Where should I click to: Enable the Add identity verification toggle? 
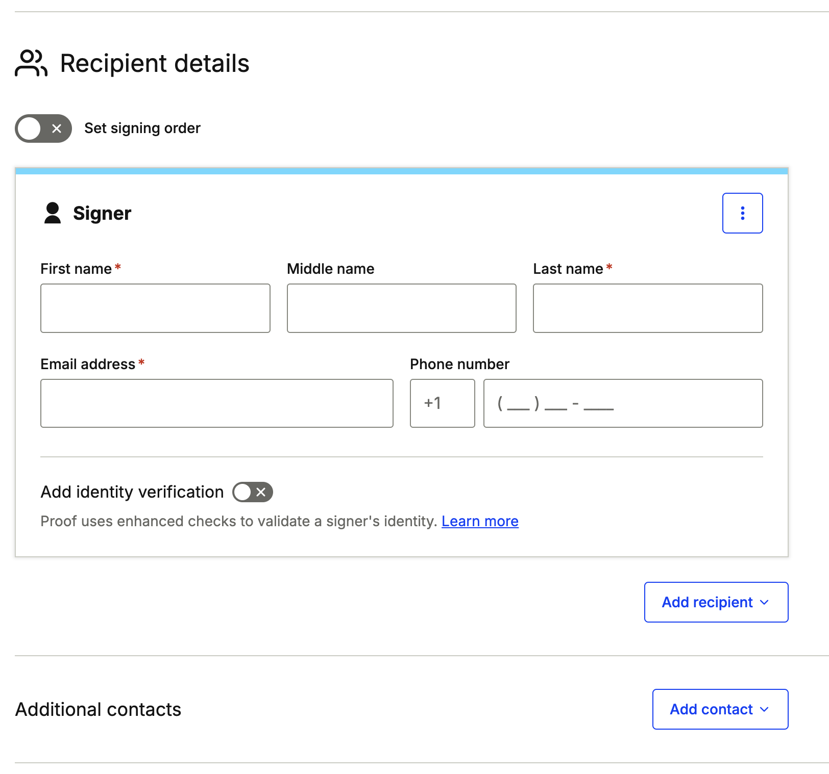[253, 492]
